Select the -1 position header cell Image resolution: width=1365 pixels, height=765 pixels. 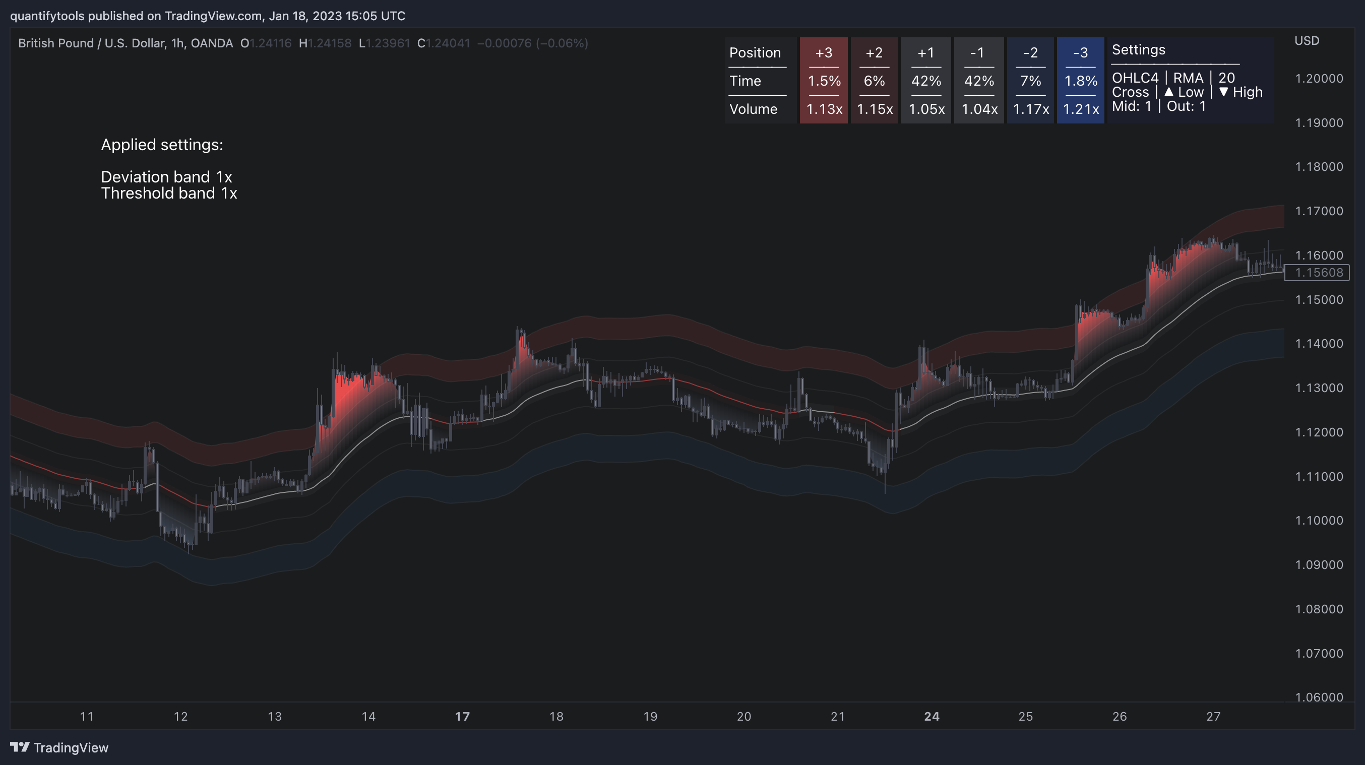[x=979, y=52]
